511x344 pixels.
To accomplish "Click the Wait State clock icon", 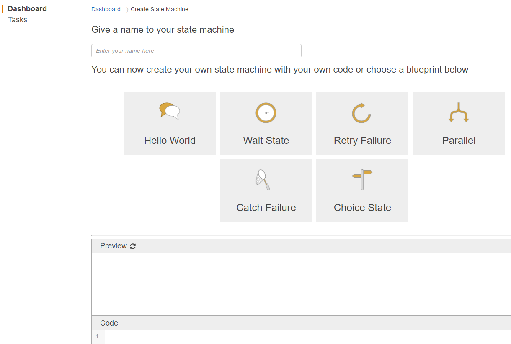I will click(266, 113).
